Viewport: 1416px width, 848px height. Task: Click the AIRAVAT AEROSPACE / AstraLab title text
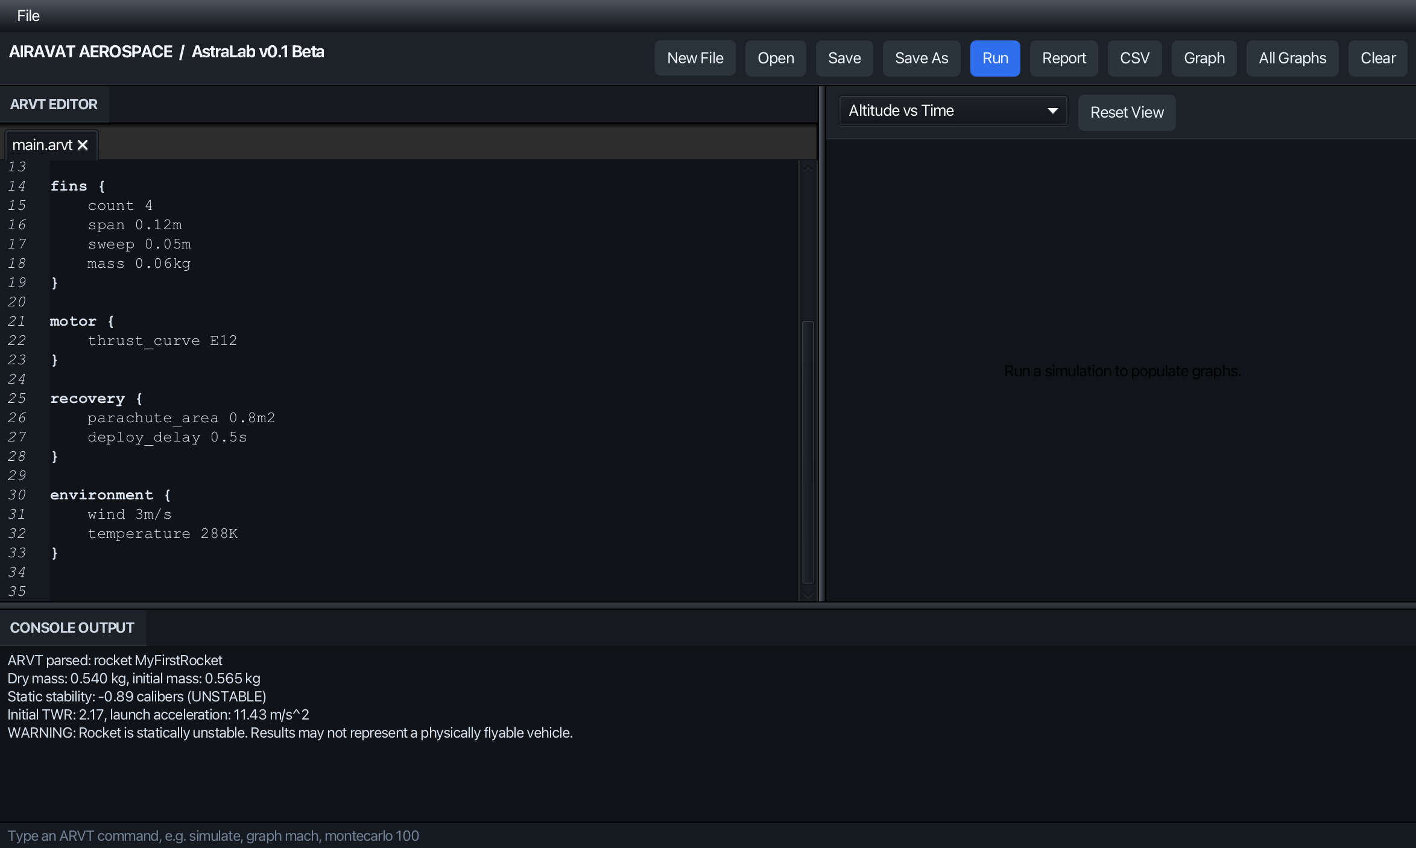[x=166, y=52]
